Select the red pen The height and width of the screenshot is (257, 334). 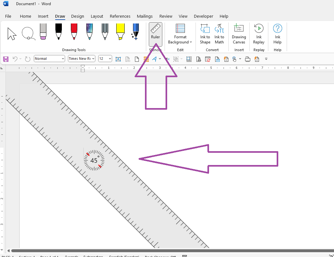(74, 32)
